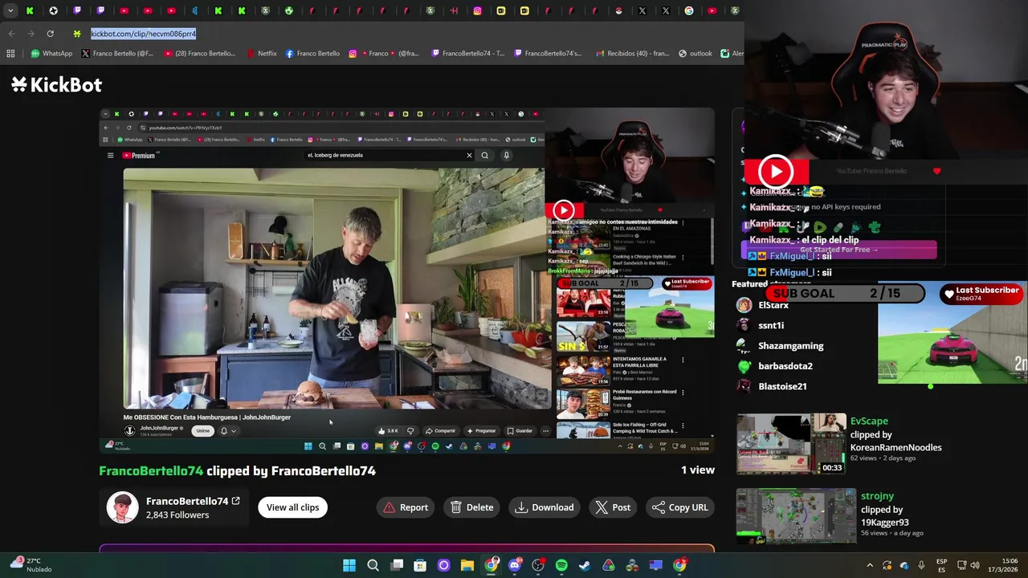Open the EvScape clip thumbnail
Image resolution: width=1028 pixels, height=578 pixels.
791,444
